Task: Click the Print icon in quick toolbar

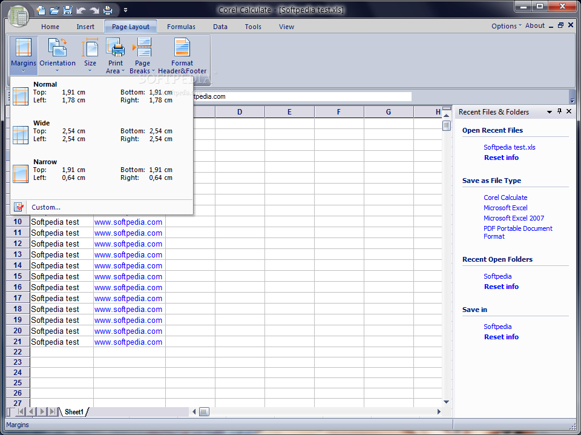Action: (x=108, y=10)
